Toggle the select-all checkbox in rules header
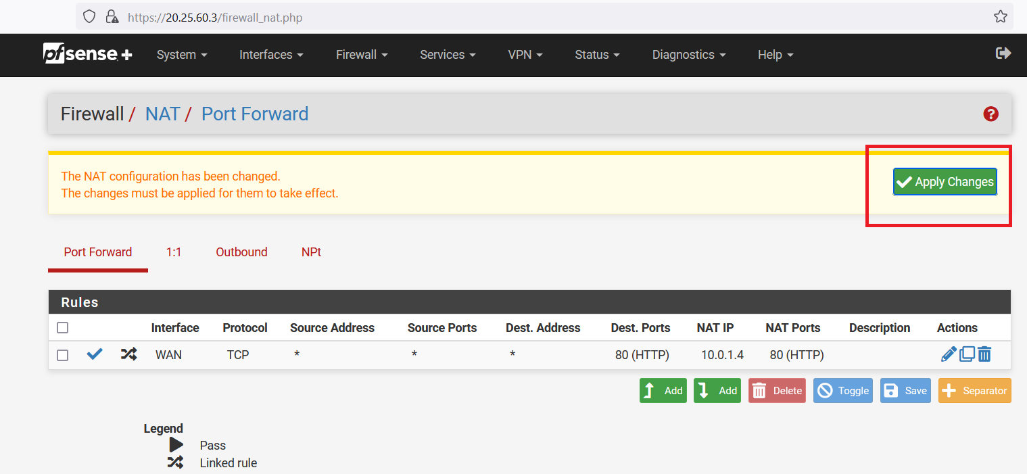Screen dimensions: 1027x474 click(x=63, y=328)
